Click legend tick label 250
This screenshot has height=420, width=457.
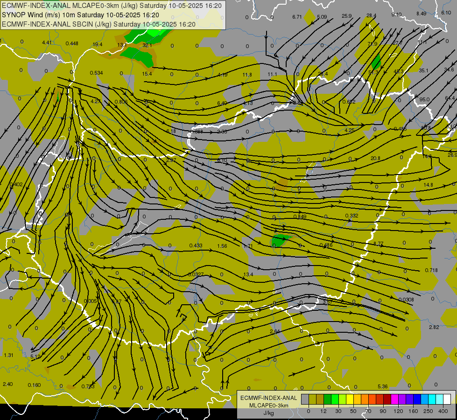[428, 411]
